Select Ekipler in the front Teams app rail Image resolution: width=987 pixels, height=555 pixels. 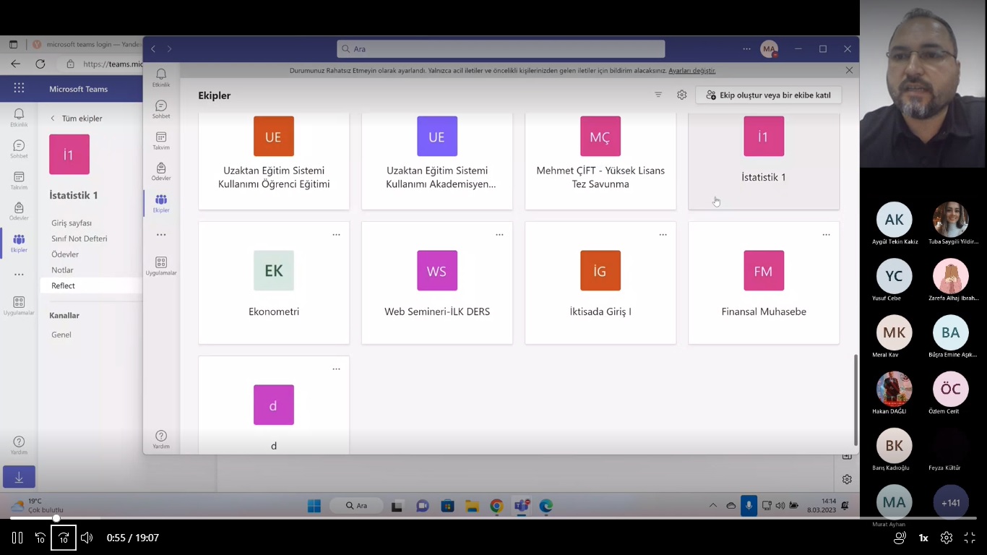point(161,203)
